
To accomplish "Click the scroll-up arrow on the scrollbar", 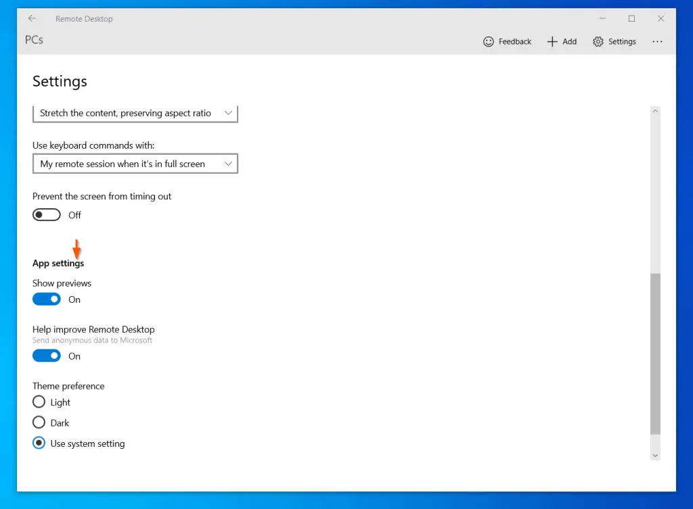I will pos(654,110).
